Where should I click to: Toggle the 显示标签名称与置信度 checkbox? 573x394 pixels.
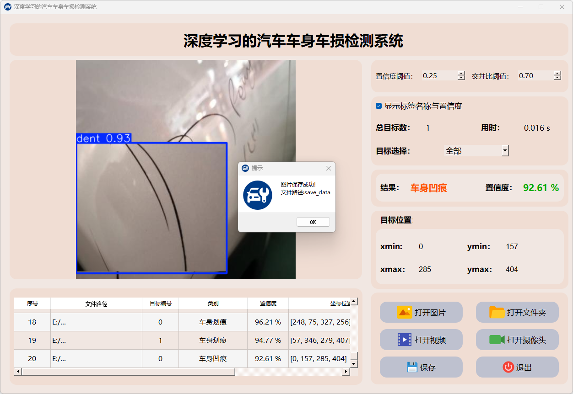tap(378, 106)
